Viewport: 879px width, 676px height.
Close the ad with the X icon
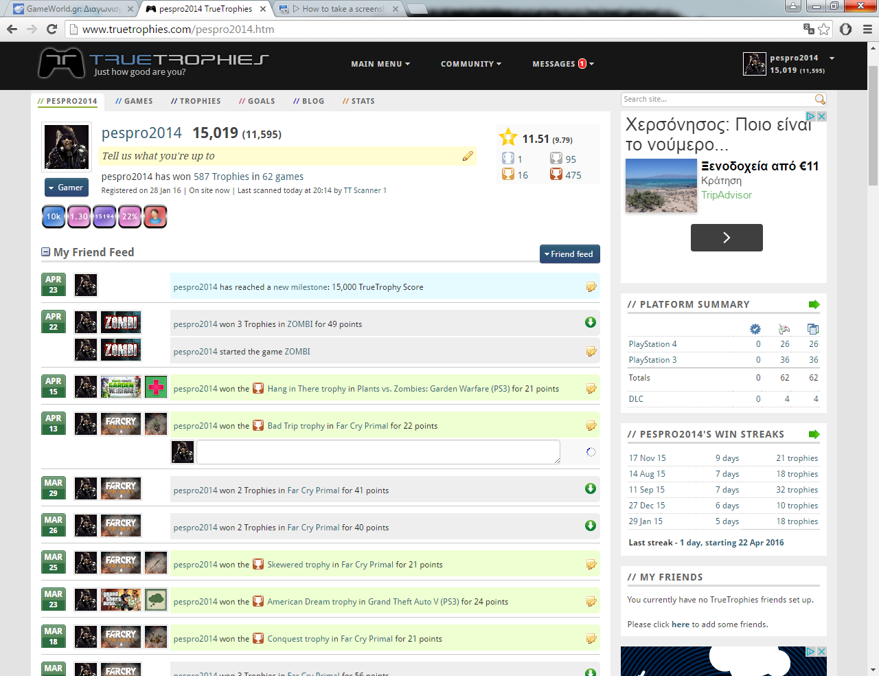pyautogui.click(x=821, y=117)
